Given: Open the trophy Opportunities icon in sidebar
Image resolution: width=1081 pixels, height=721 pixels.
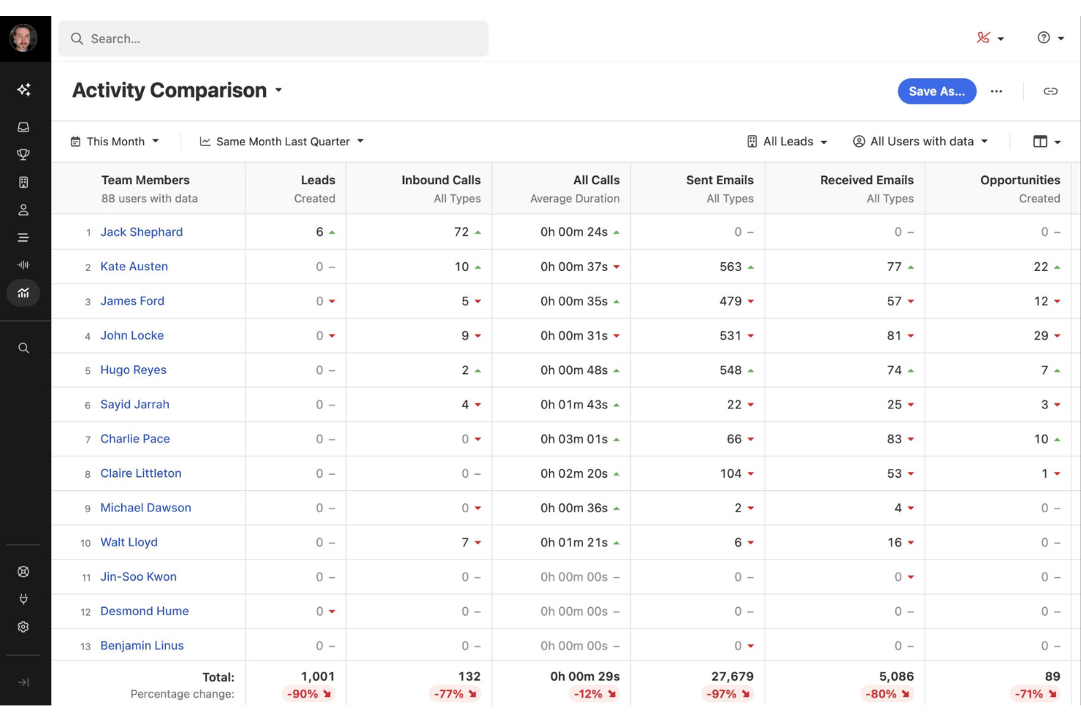Looking at the screenshot, I should coord(23,154).
